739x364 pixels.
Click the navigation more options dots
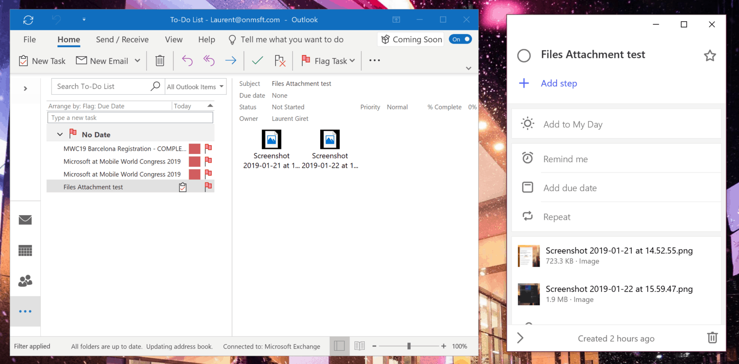25,311
